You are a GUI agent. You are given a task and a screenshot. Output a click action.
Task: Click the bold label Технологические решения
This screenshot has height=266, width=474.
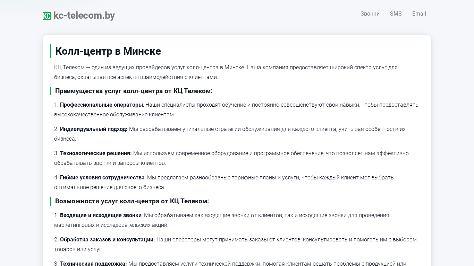coord(96,153)
